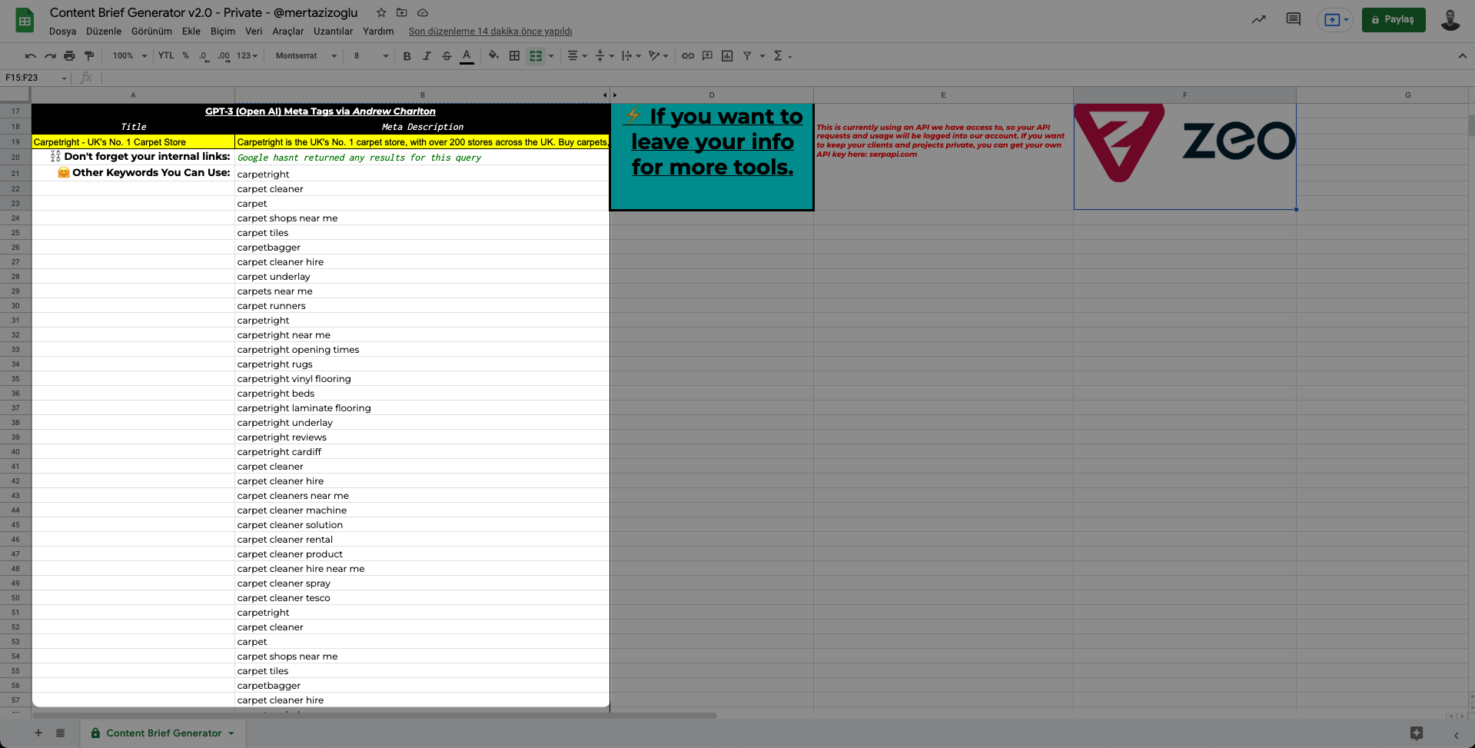Open the borders menu
Screen dimensions: 1475x748
pos(514,56)
